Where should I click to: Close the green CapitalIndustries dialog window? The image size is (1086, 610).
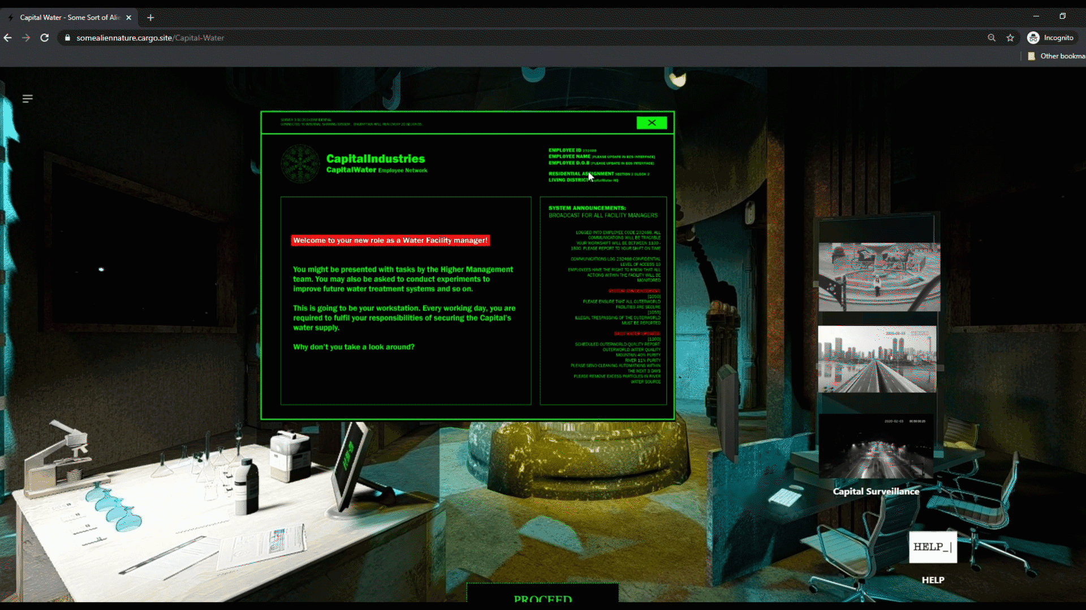tap(652, 123)
